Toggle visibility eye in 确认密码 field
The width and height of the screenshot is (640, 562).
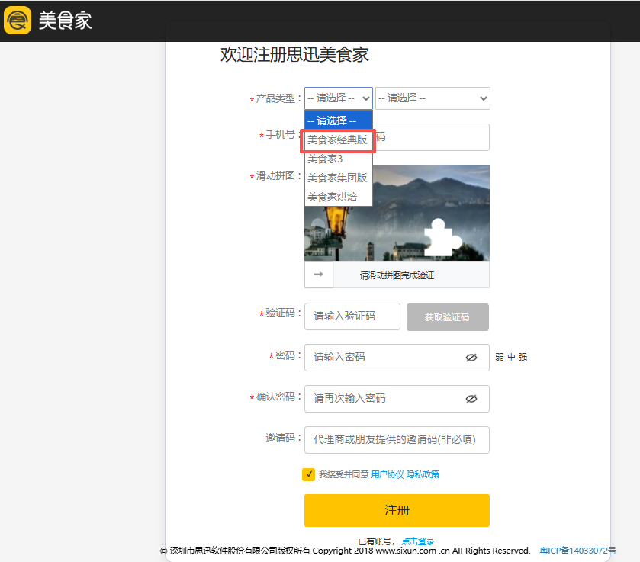tap(471, 398)
